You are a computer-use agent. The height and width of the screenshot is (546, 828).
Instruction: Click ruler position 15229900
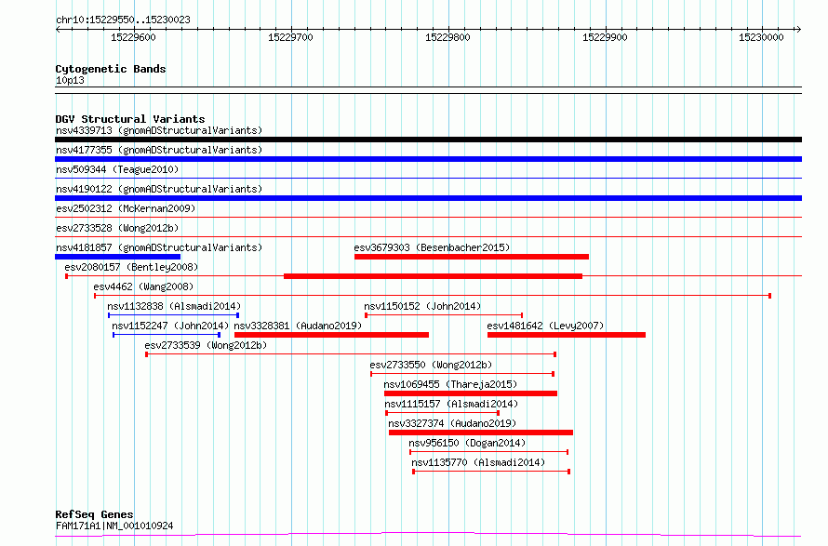605,37
